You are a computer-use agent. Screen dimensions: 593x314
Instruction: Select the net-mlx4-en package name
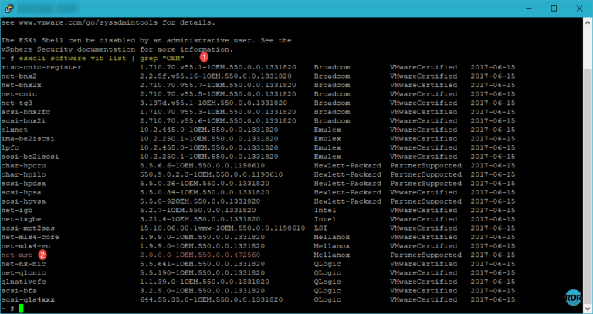[x=25, y=246]
